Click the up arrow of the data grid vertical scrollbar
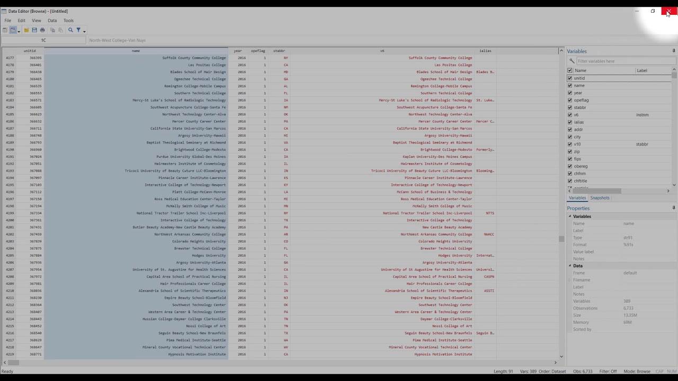 [561, 51]
